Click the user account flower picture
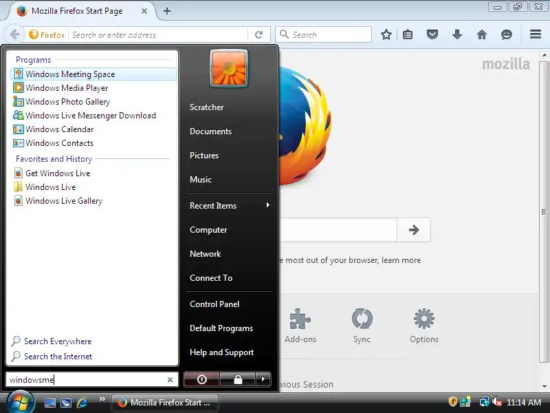 tap(229, 68)
